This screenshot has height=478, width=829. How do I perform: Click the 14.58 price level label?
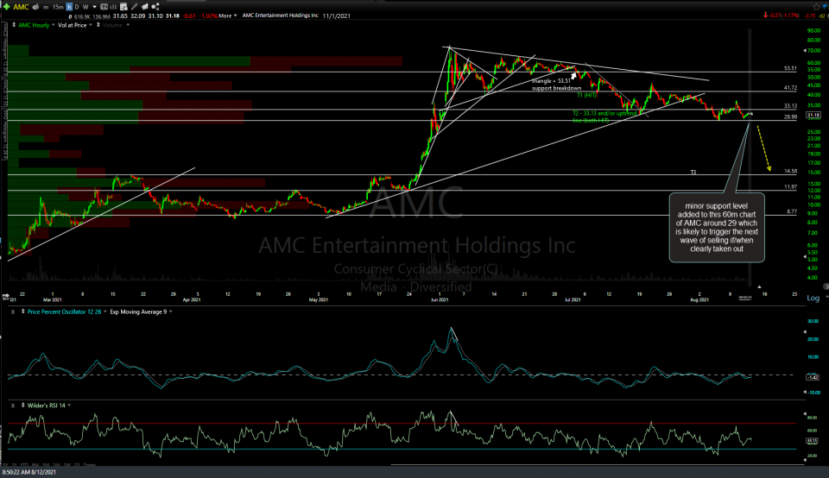point(790,171)
